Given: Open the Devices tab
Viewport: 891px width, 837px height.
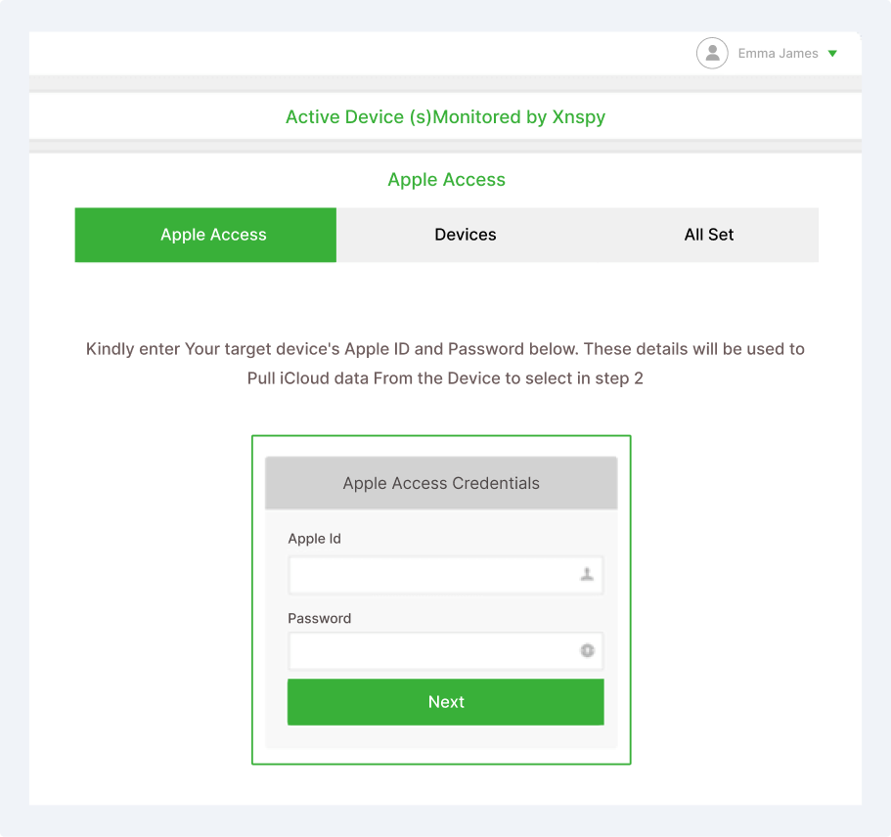Looking at the screenshot, I should [466, 235].
